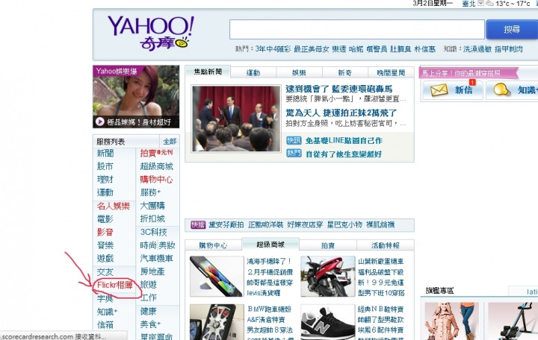The width and height of the screenshot is (538, 340).
Task: Select the 超級商城 shopping tab
Action: point(270,244)
